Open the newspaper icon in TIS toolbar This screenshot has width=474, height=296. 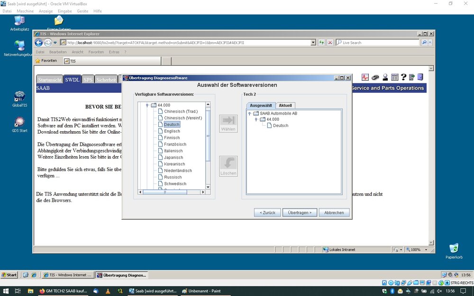click(x=394, y=77)
